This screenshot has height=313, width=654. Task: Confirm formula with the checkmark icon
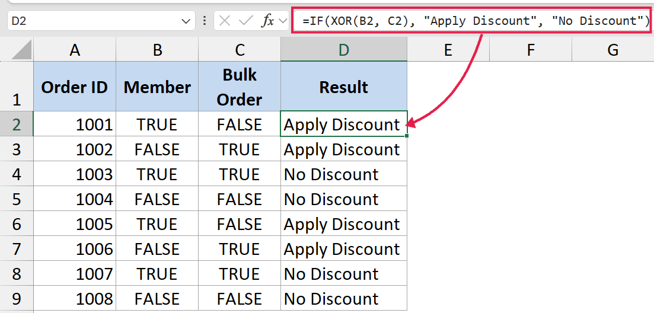[x=247, y=21]
